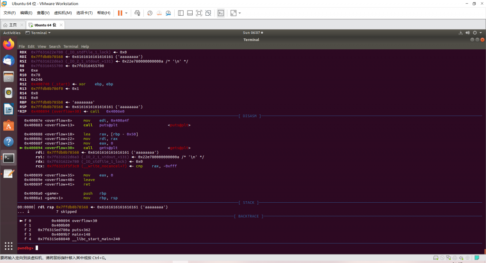The width and height of the screenshot is (486, 263).
Task: Click the Send Ctrl+Alt+Del toolbar icon
Action: (x=137, y=13)
